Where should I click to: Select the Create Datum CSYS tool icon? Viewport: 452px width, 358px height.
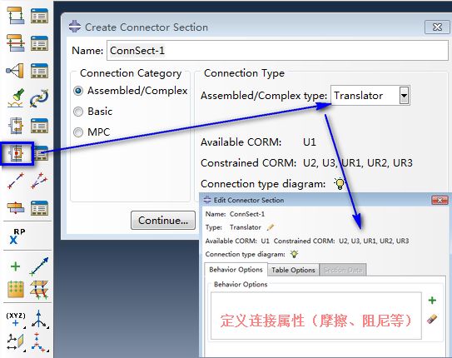[x=39, y=319]
